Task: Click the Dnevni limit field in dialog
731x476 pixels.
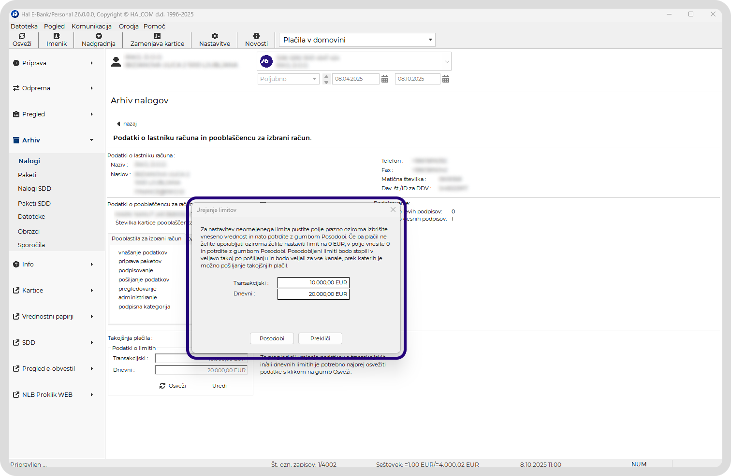Action: coord(313,294)
